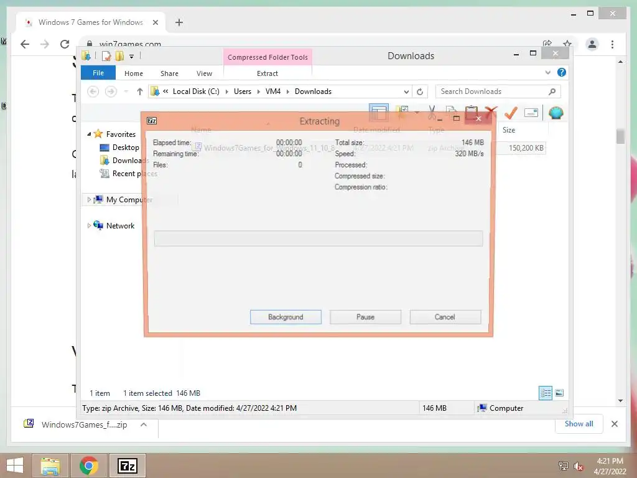Select Network in navigation pane
The image size is (637, 478).
pos(120,226)
